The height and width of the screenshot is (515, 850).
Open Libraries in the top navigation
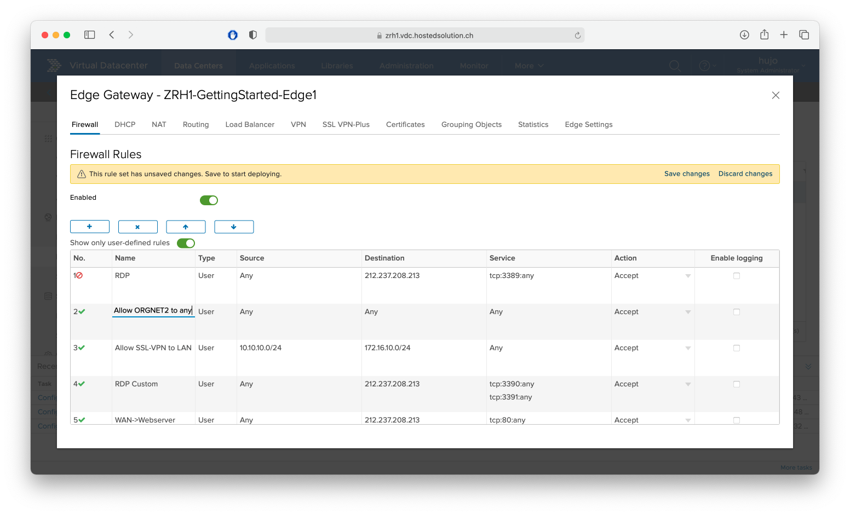coord(337,66)
